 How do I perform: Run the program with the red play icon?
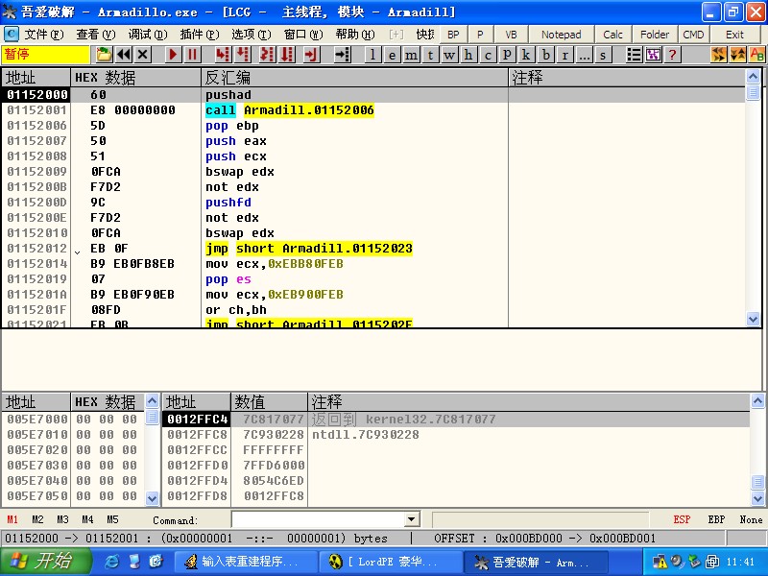point(173,55)
